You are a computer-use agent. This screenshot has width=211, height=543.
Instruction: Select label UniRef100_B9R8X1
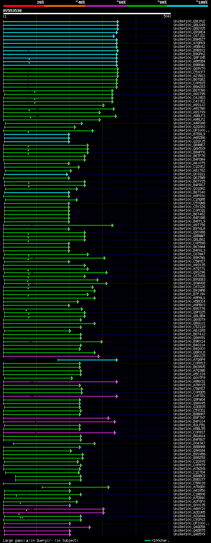189,50
